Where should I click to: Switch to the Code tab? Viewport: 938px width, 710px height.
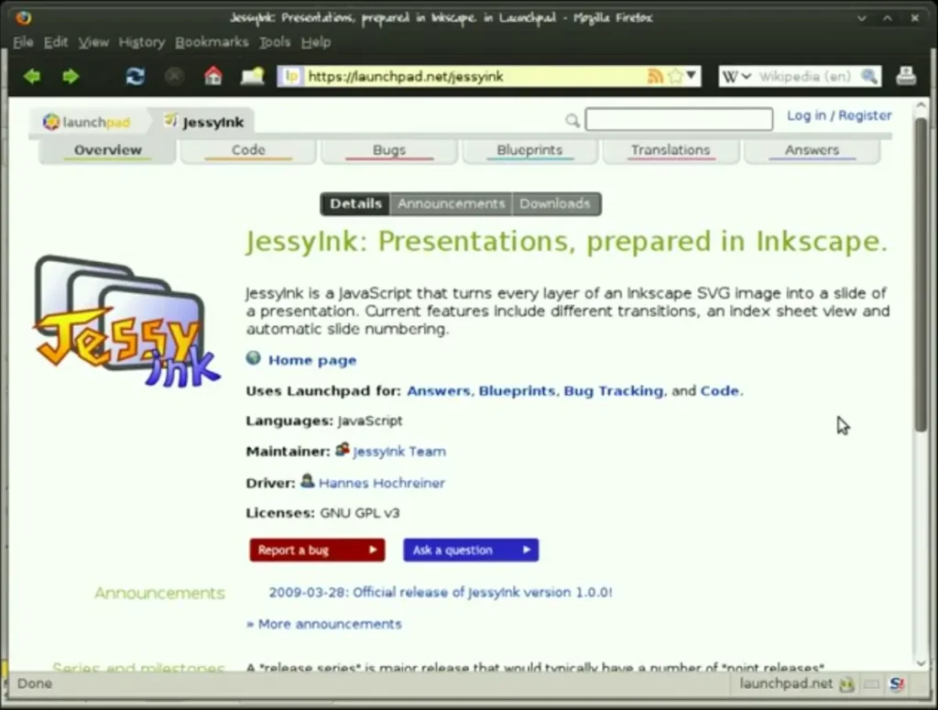[x=248, y=151]
